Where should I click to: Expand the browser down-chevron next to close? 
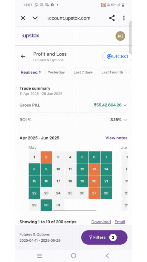point(35,18)
